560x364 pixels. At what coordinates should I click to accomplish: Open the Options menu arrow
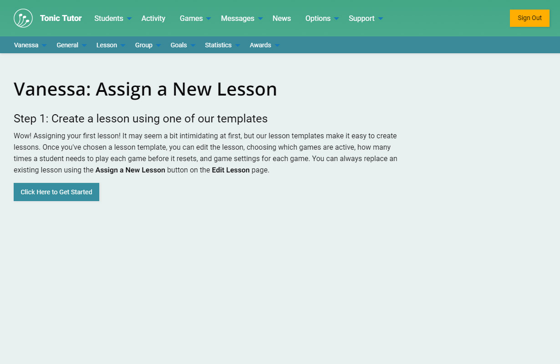tap(336, 19)
